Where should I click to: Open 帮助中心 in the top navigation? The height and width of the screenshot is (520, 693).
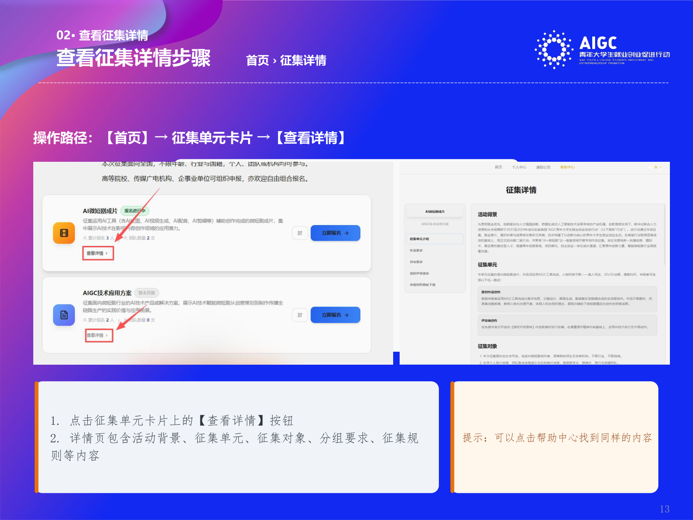[567, 167]
